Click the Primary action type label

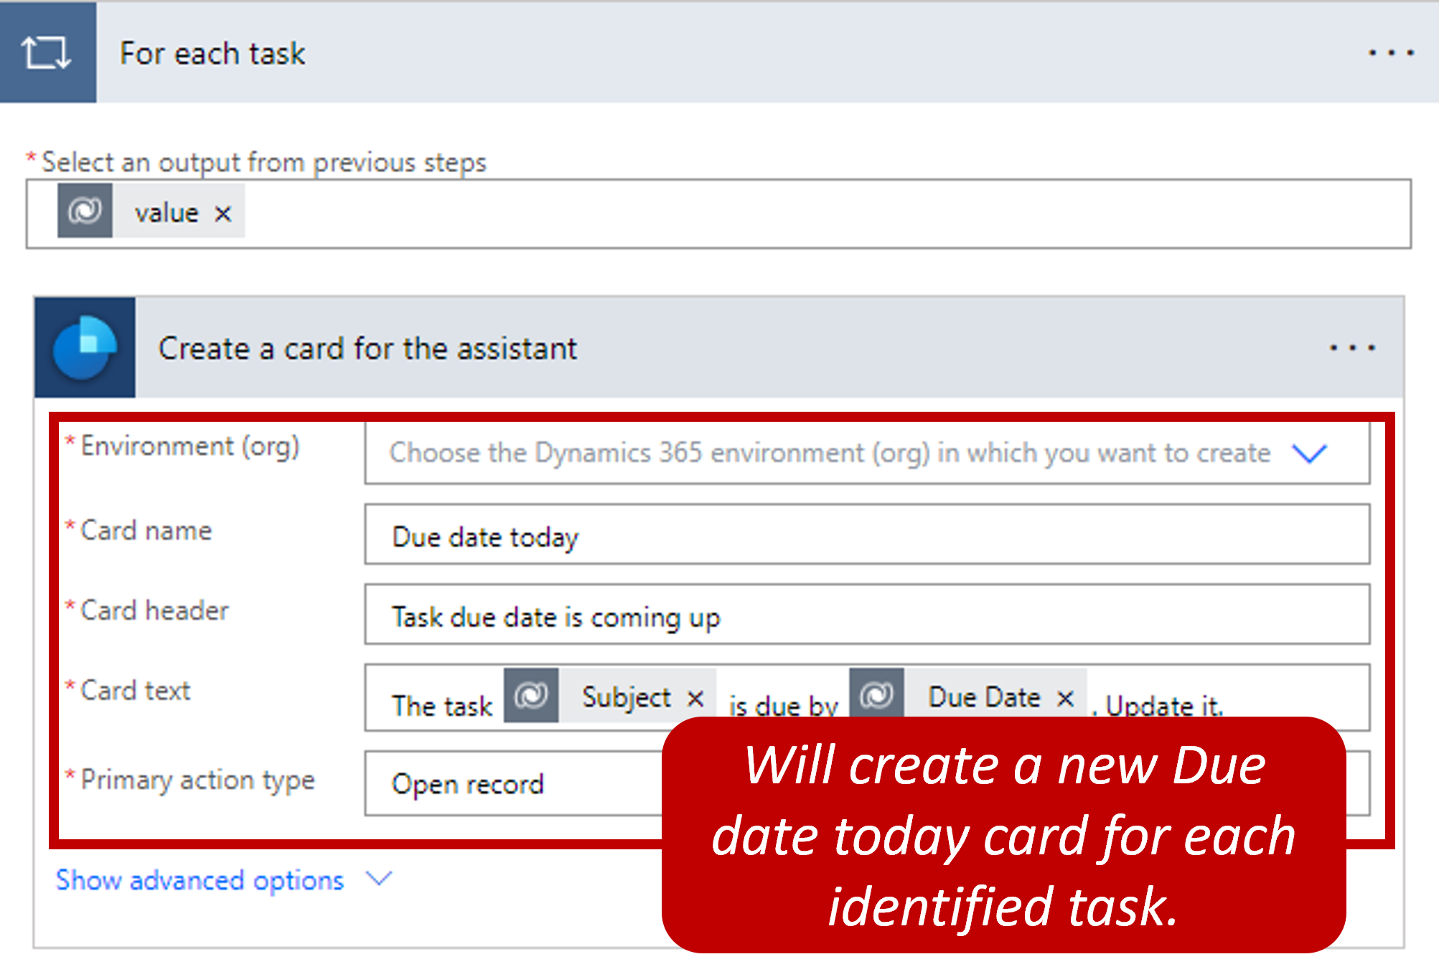tap(197, 780)
